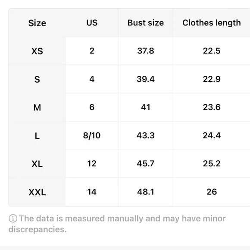Select the US column header
The image size is (250, 250).
tap(92, 23)
